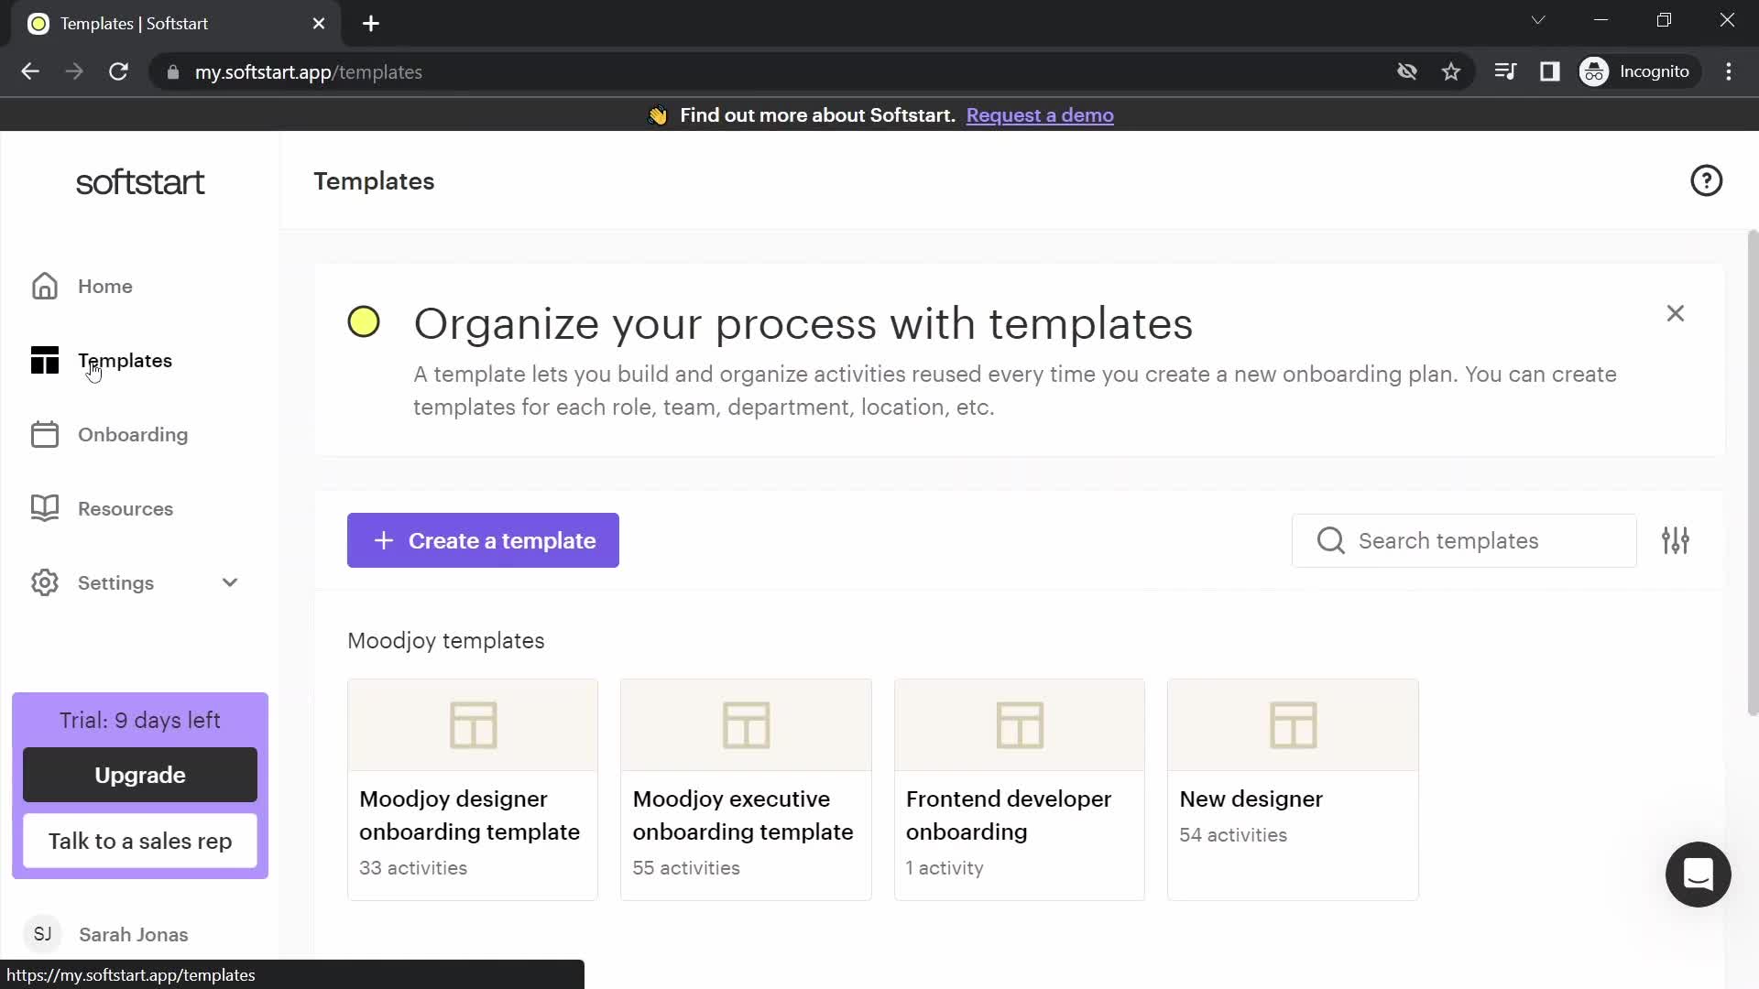This screenshot has width=1759, height=989.
Task: Click the Incognito profile icon
Action: click(1594, 71)
